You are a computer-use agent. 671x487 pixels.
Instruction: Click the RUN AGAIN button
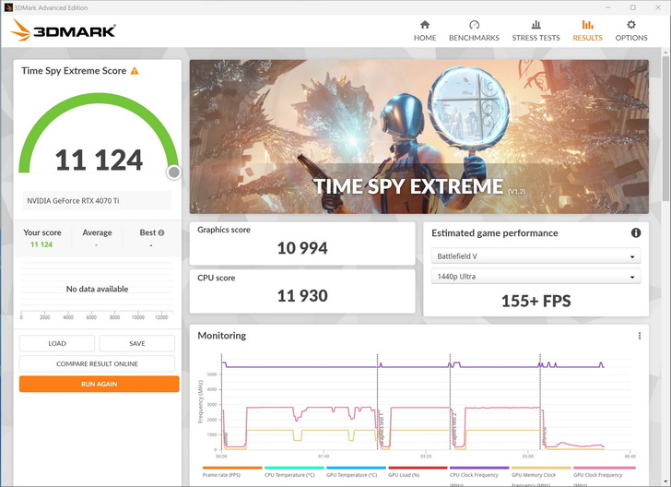click(x=99, y=384)
